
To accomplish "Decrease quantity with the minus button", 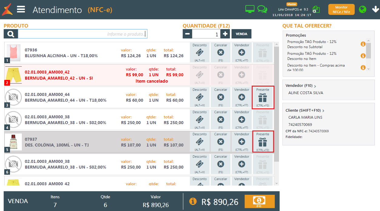I will click(x=187, y=34).
